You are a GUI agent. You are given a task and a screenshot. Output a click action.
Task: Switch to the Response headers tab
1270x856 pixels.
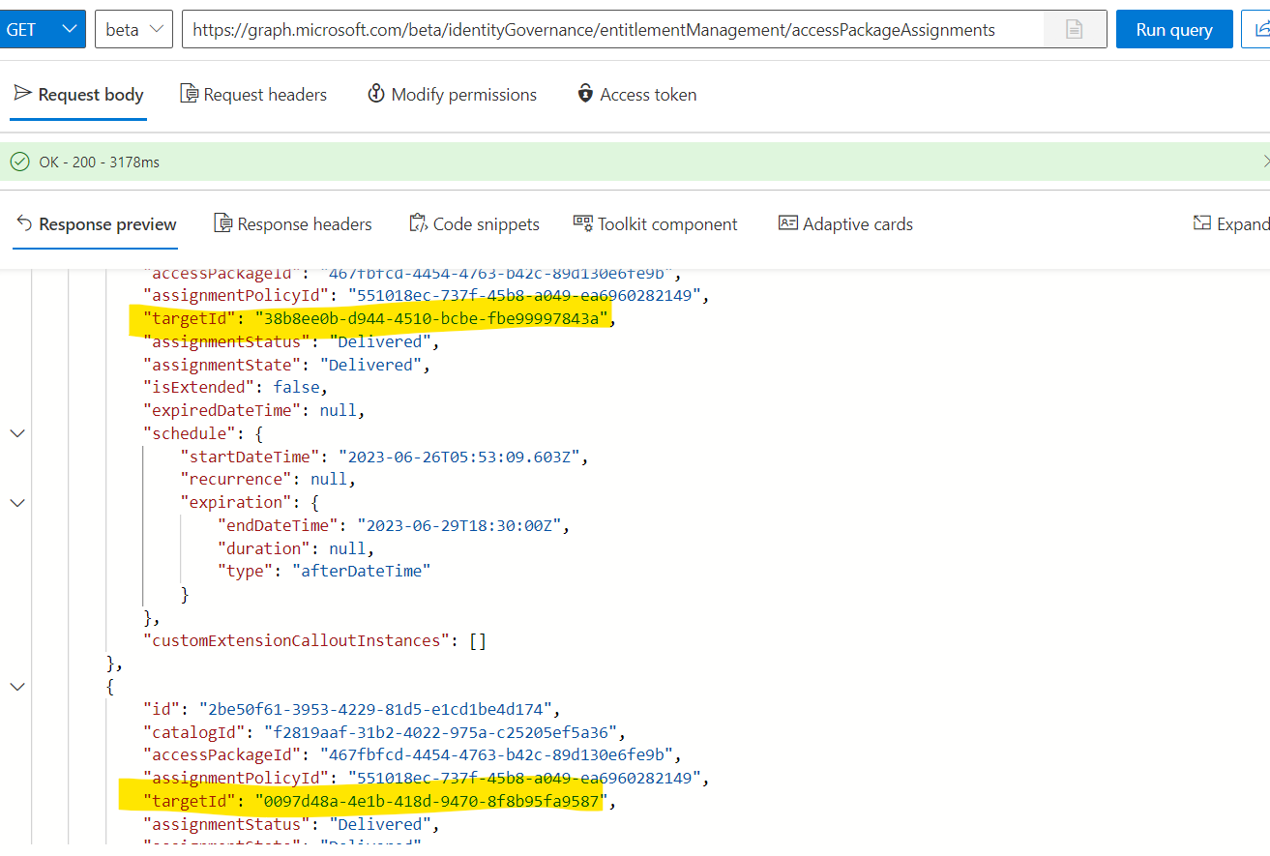(293, 223)
